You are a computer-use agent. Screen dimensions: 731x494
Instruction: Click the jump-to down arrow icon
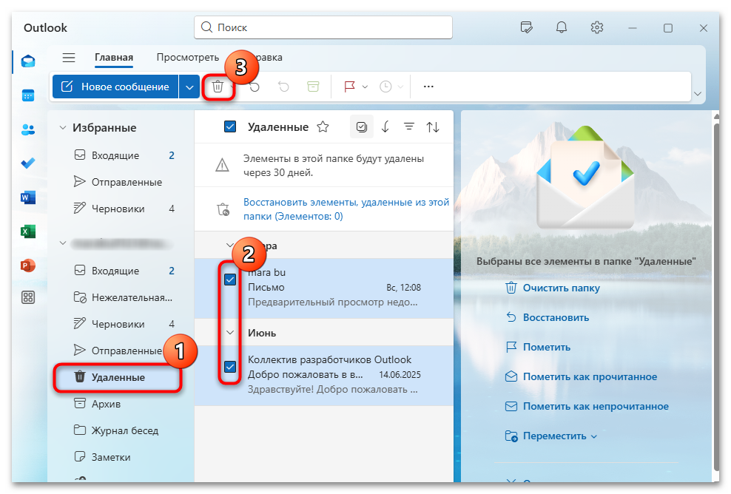[x=385, y=126]
